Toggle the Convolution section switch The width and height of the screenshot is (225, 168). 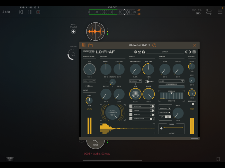[x=152, y=119]
